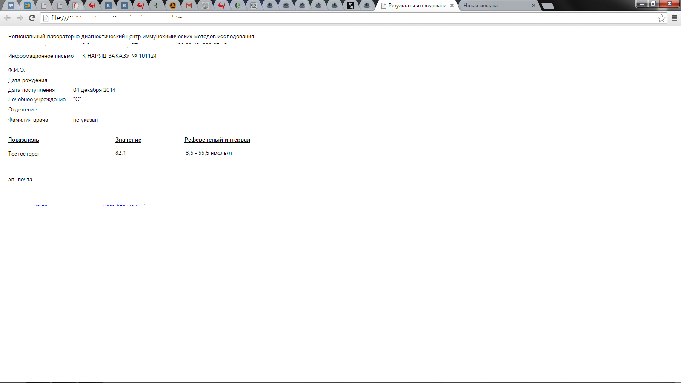Screen dimensions: 681x383
Task: Open the Chrome hamburger menu
Action: [x=674, y=18]
